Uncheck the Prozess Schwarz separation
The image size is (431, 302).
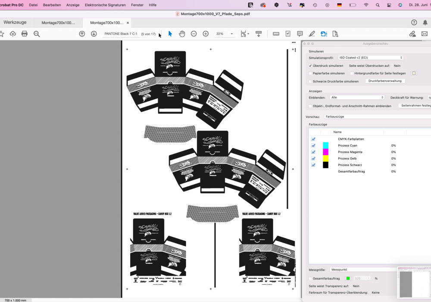pos(313,165)
